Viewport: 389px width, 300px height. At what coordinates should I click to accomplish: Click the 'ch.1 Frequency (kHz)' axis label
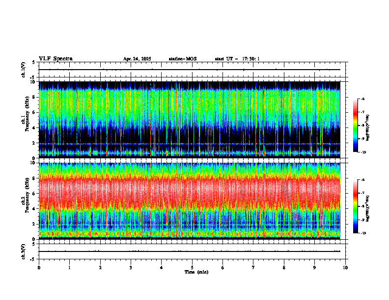pos(26,114)
